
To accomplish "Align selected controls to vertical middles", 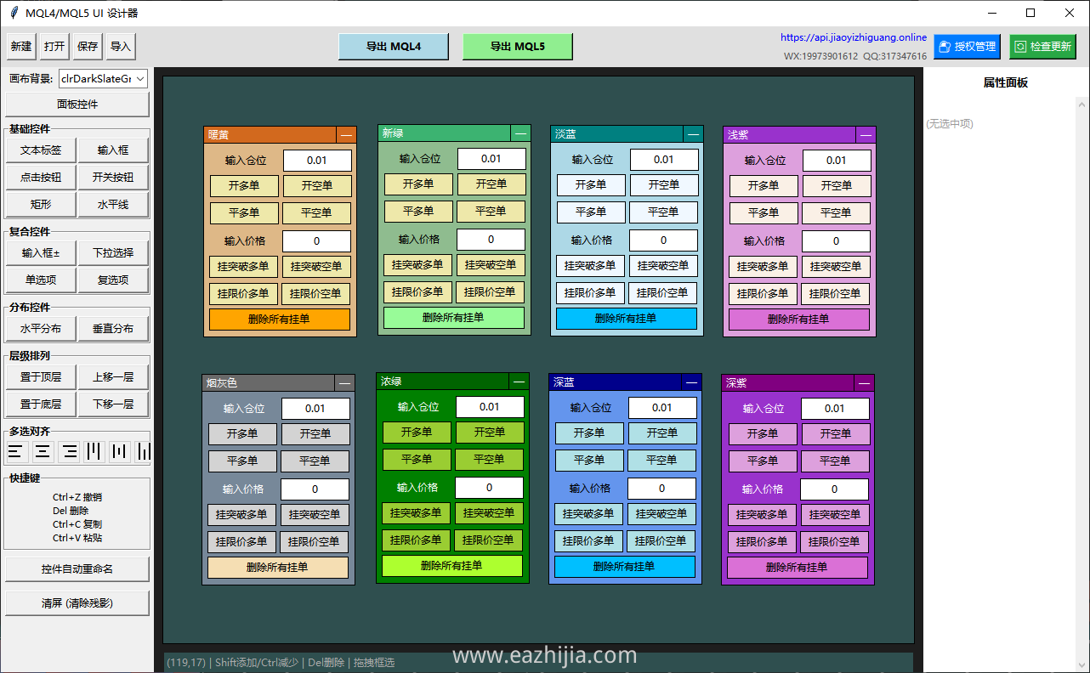I will coord(119,451).
